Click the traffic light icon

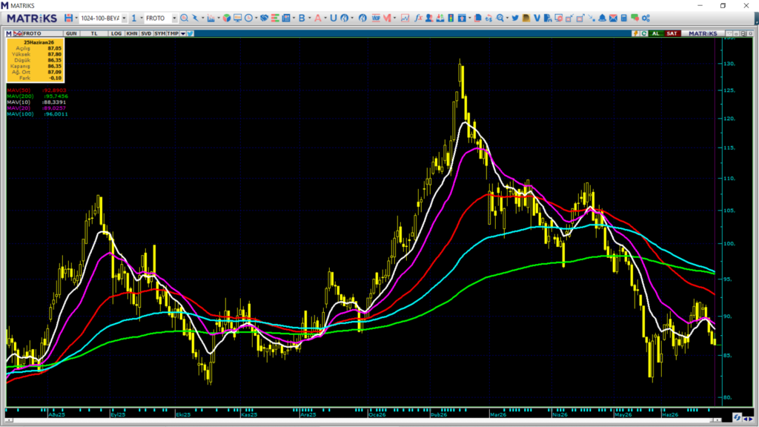pos(451,18)
